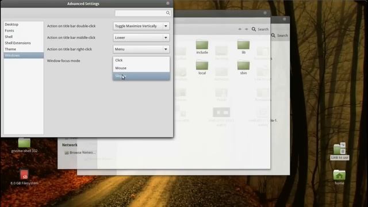
Task: Click Window focus mode label
Action: [63, 61]
